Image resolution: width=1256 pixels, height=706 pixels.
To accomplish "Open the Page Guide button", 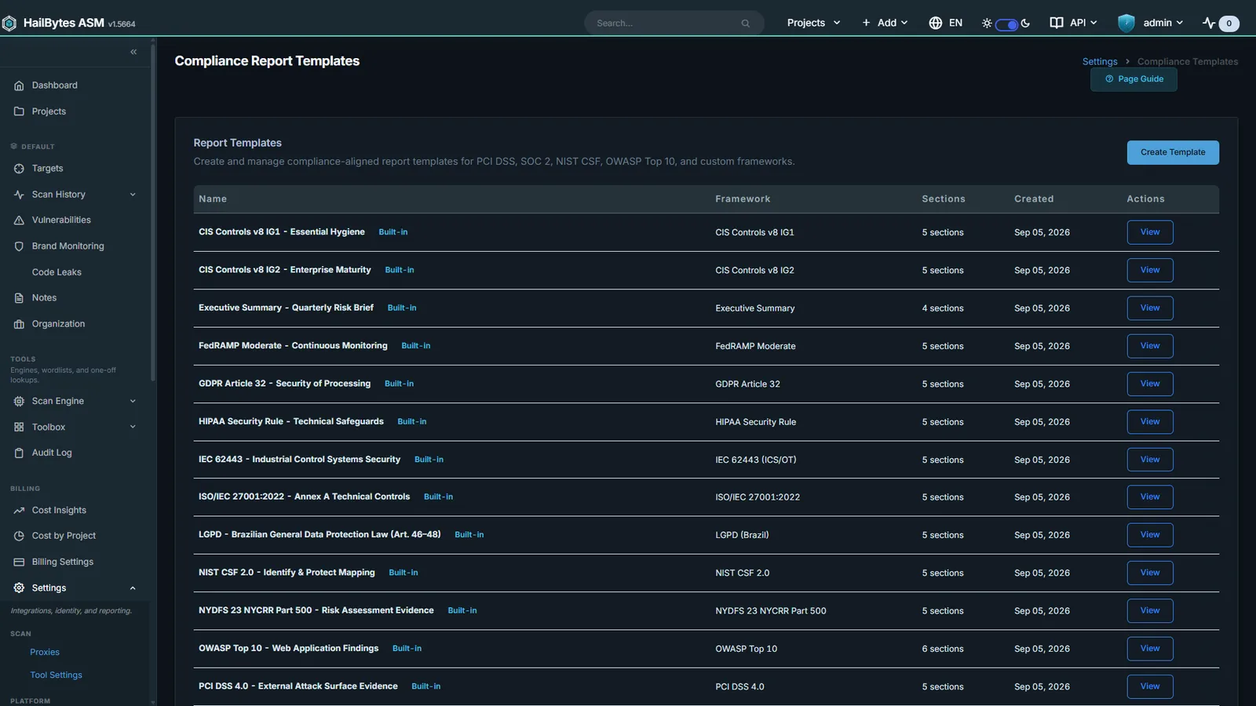I will tap(1134, 79).
